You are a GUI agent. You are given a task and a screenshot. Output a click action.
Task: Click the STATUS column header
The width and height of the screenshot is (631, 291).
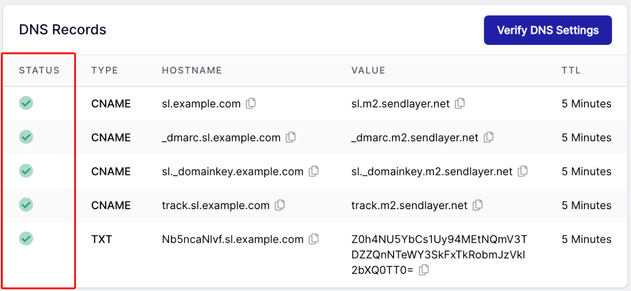click(39, 70)
